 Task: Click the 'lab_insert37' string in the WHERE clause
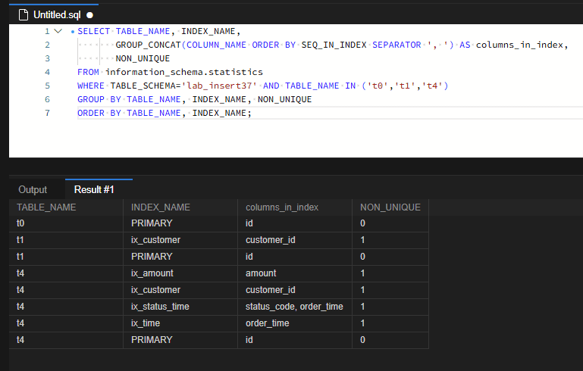tap(219, 86)
